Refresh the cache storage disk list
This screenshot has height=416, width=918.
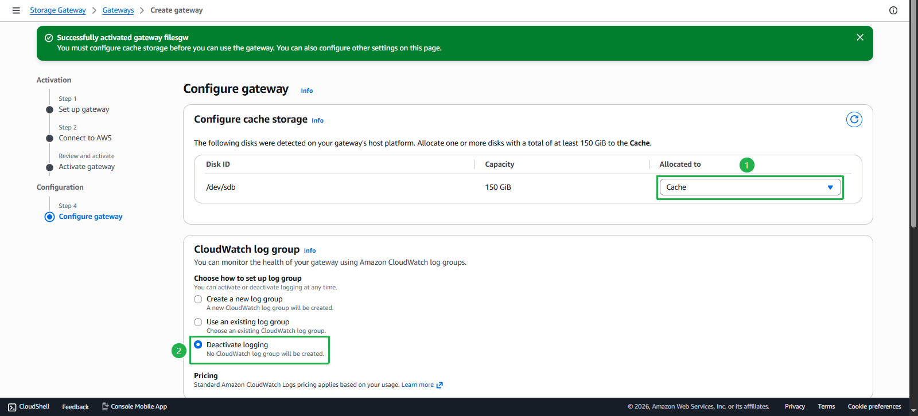[x=854, y=119]
